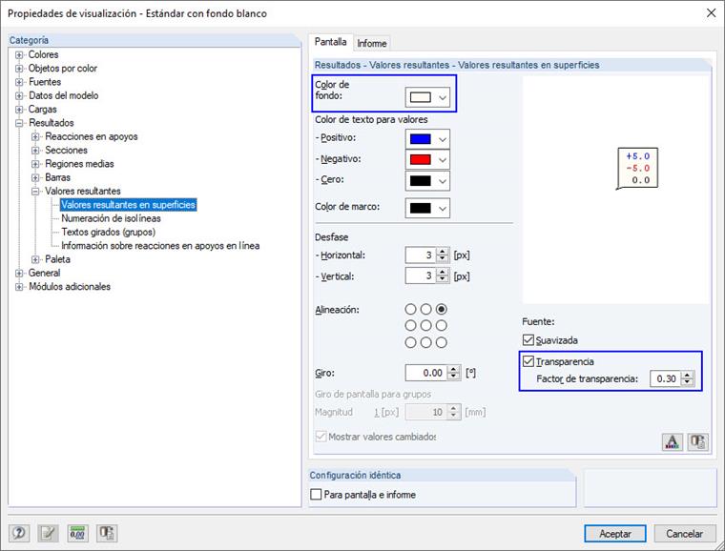Select Numeración de isolíneas tree item
This screenshot has width=725, height=551.
click(111, 218)
